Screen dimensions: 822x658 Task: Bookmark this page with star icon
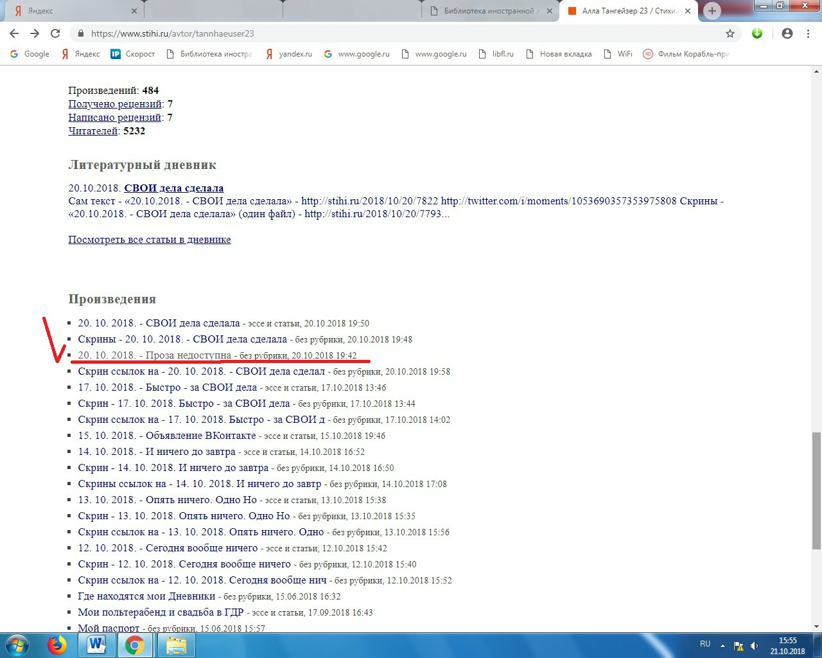pyautogui.click(x=730, y=33)
